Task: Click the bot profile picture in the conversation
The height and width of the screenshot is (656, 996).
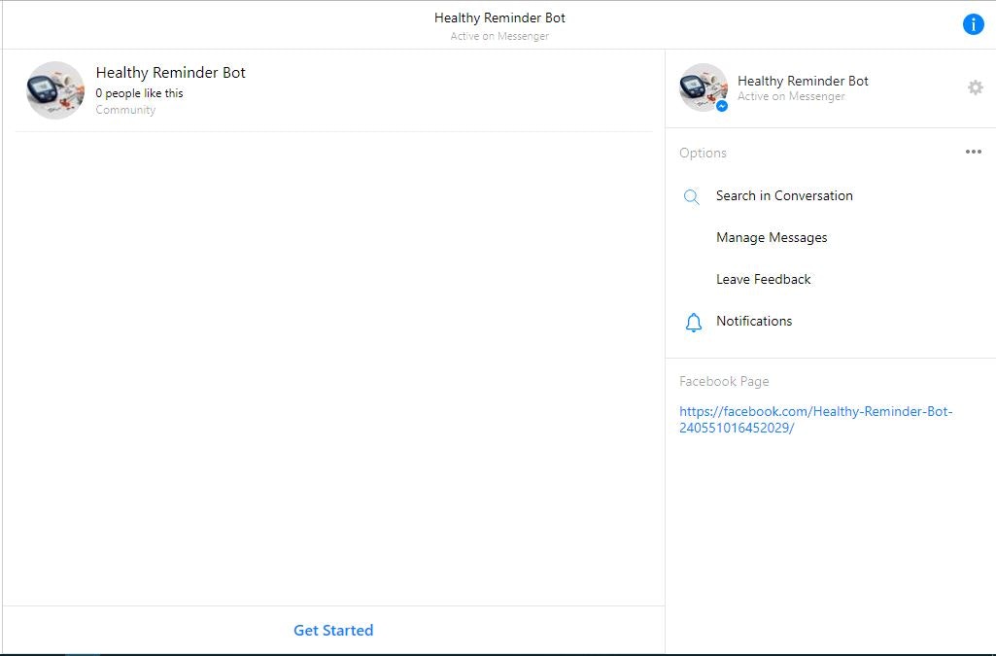Action: [x=55, y=90]
